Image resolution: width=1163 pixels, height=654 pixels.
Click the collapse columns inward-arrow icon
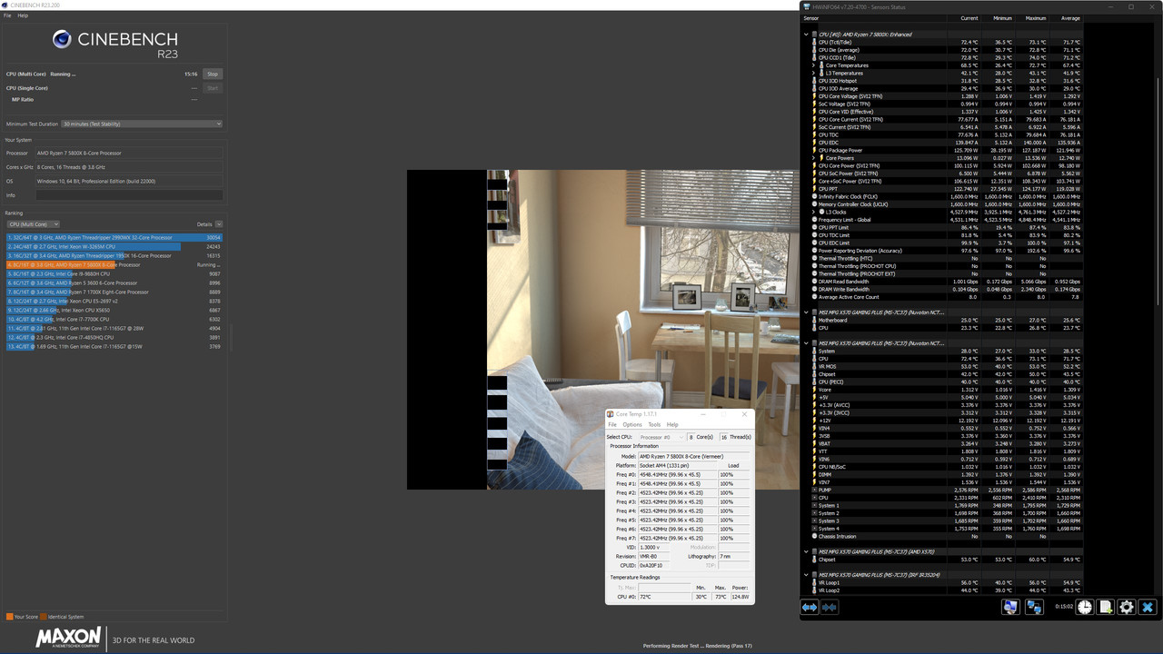click(x=829, y=607)
